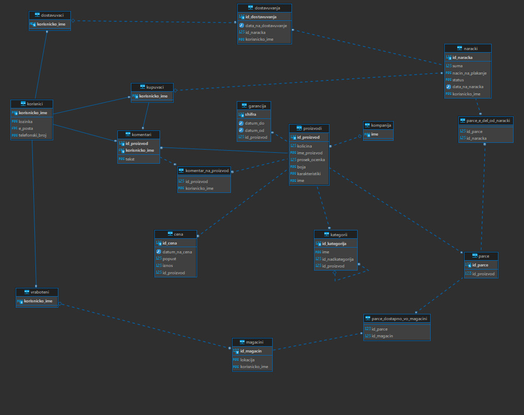
Task: Select the nacin_na_plakanje column in naracki
Action: [x=469, y=73]
